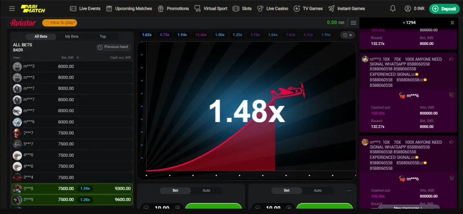The width and height of the screenshot is (463, 214).
Task: Like the first m***3 chat message
Action: [x=451, y=59]
